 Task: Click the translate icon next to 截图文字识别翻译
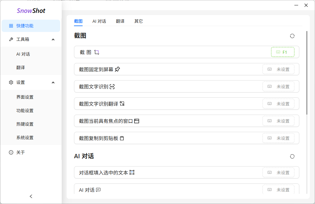[122, 104]
